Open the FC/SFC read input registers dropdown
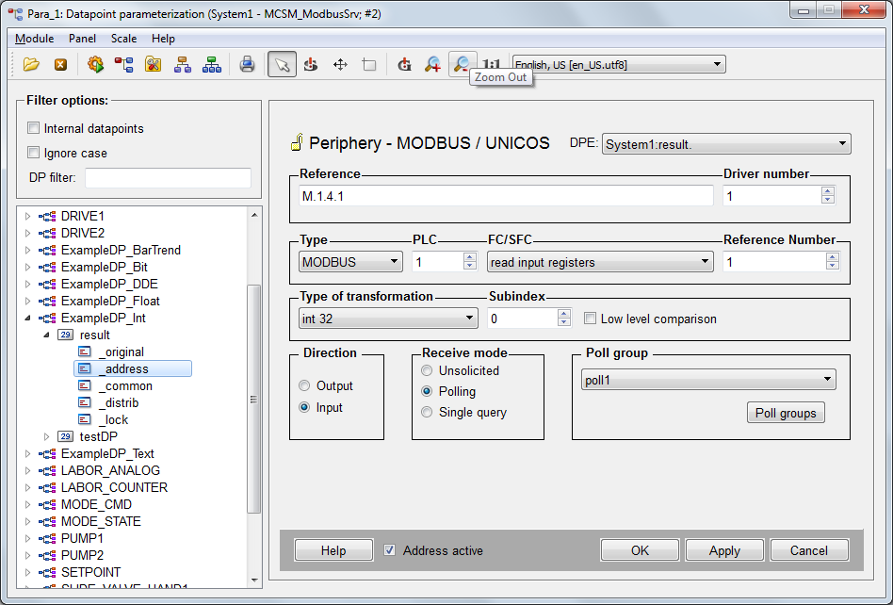 point(600,262)
